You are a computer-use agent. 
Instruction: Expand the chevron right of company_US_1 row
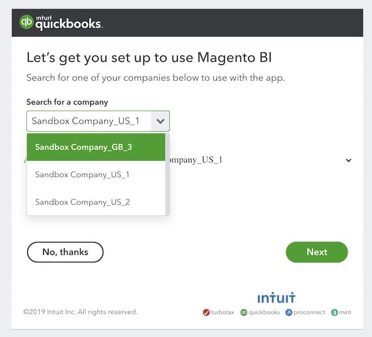coord(349,160)
